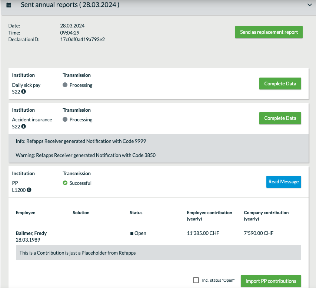The image size is (316, 288).
Task: Click the DeclarationID value 17c0df0a419a793e2
Action: (x=82, y=39)
